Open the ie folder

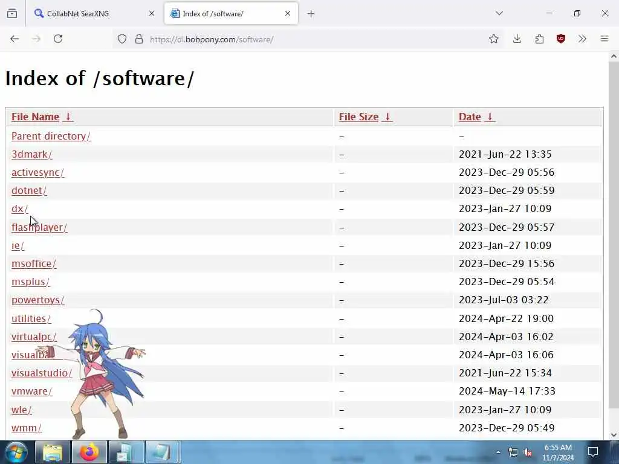18,245
